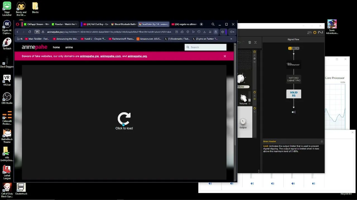The image size is (357, 200).
Task: Select the Clustertruck desktop icon
Action: (x=21, y=189)
